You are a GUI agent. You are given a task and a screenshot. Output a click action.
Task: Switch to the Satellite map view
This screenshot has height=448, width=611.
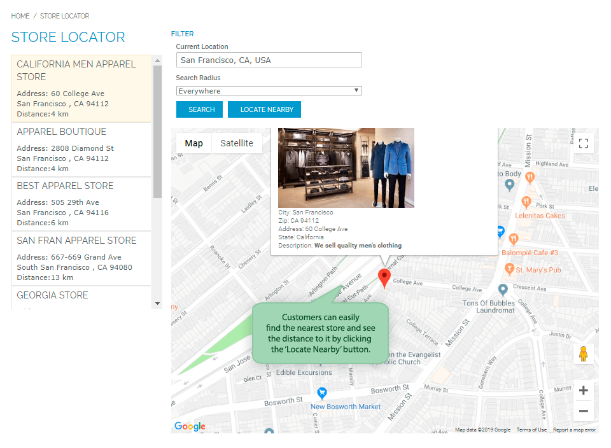(x=236, y=143)
